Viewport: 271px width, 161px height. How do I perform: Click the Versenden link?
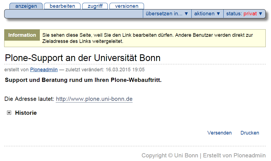tap(219, 133)
